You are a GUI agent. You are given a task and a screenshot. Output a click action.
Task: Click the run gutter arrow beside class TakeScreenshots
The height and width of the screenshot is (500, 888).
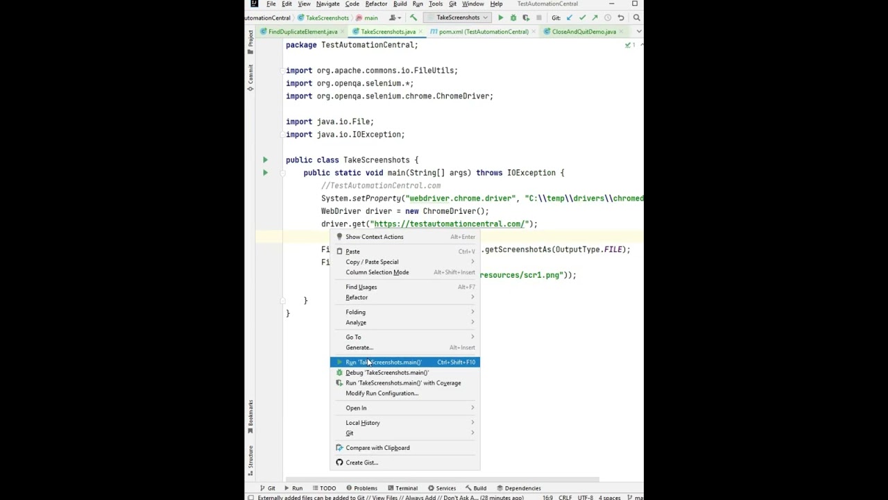265,160
